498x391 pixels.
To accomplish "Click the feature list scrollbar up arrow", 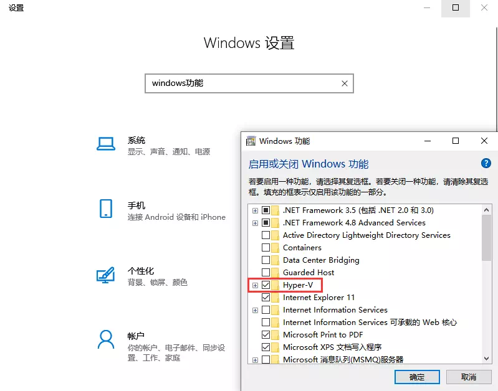I will (x=486, y=210).
